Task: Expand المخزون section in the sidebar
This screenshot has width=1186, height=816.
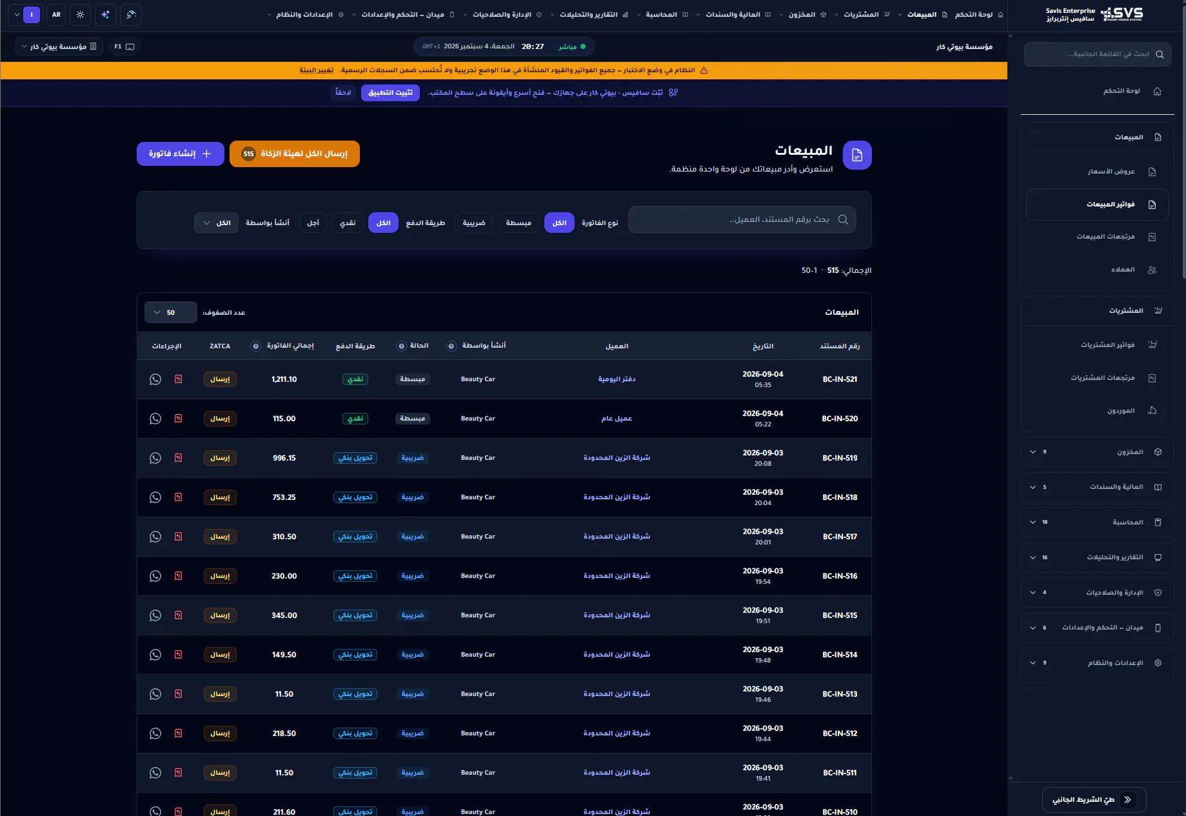Action: click(x=1097, y=452)
